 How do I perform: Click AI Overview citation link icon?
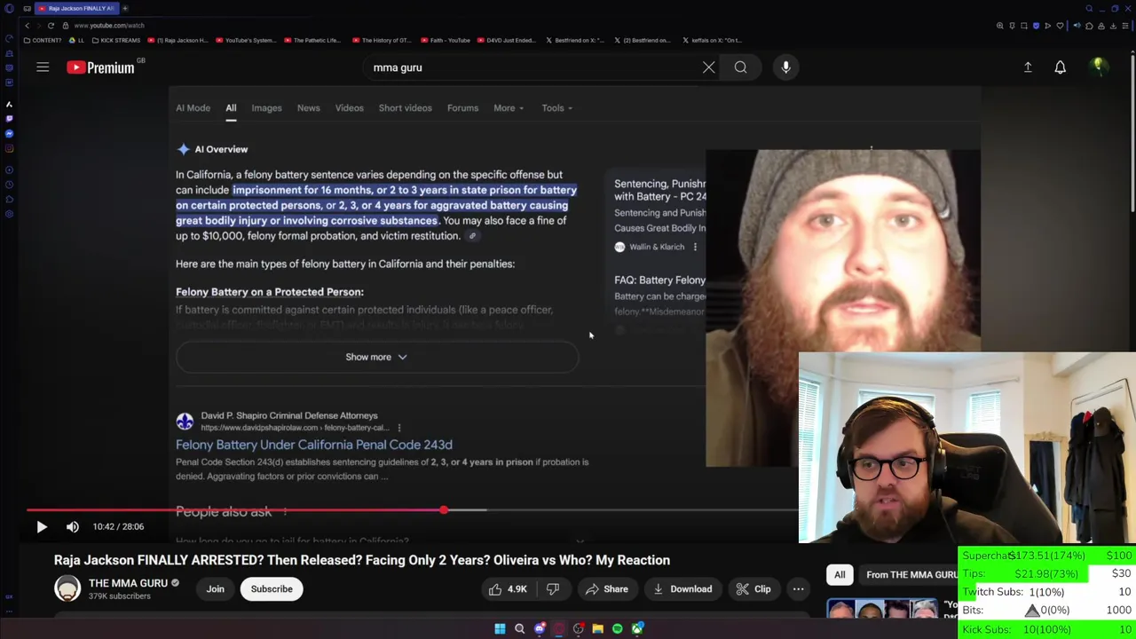pyautogui.click(x=472, y=236)
